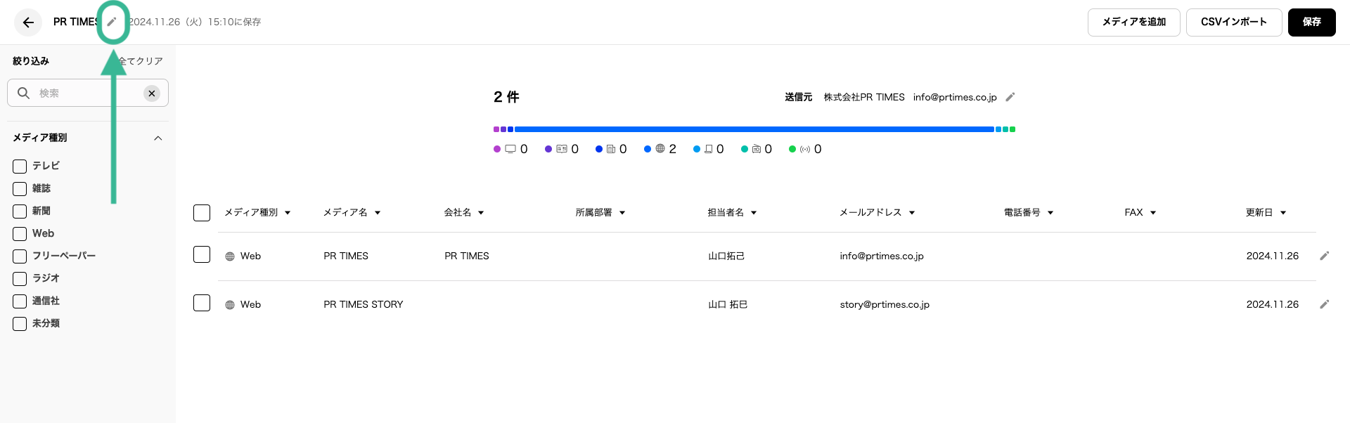Image resolution: width=1350 pixels, height=423 pixels.
Task: Sort by 更新日 column
Action: pos(1266,212)
